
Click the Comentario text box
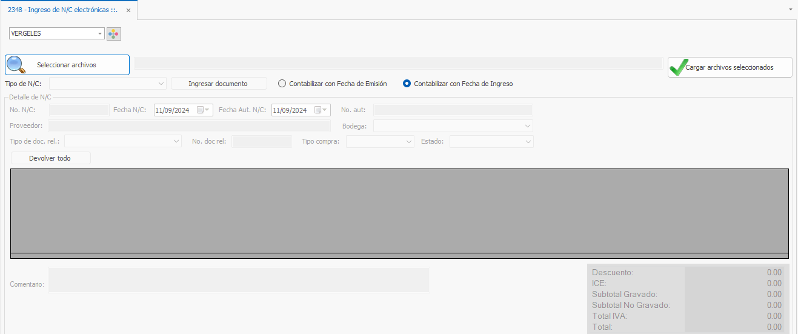(x=239, y=280)
